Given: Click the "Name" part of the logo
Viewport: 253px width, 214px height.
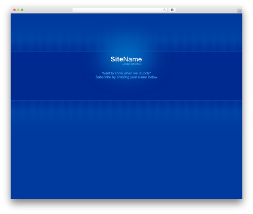Looking at the screenshot, I should point(133,59).
